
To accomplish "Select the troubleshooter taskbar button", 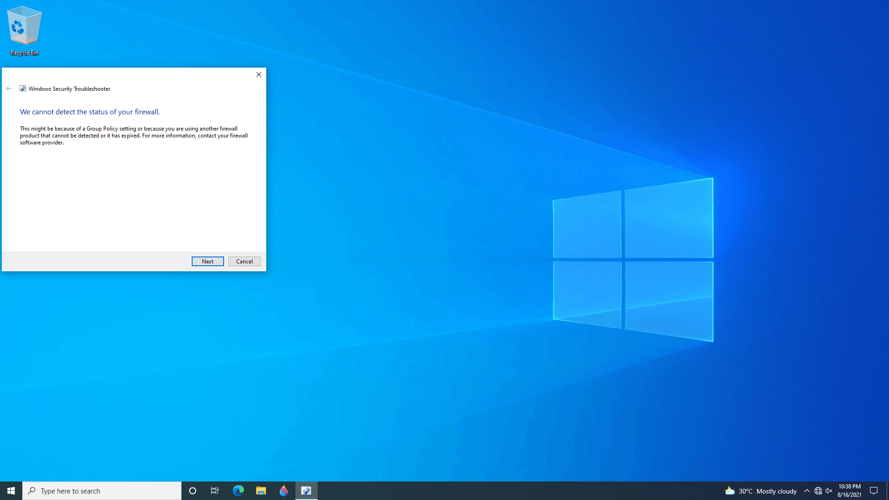I will (x=306, y=491).
